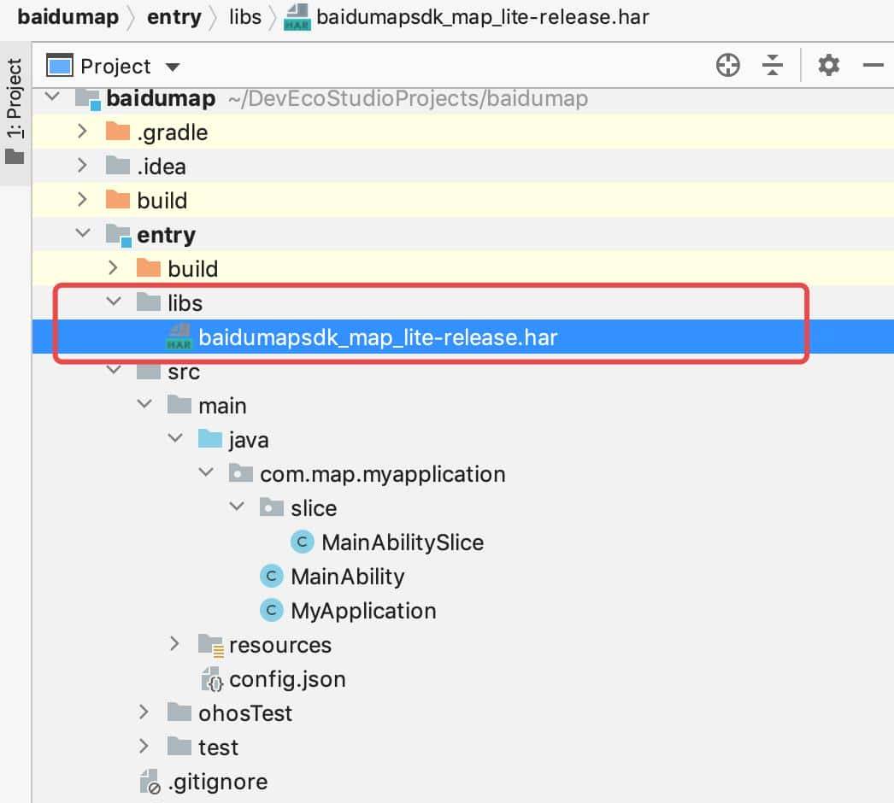Toggle the 1: Project side tab

pos(15,111)
